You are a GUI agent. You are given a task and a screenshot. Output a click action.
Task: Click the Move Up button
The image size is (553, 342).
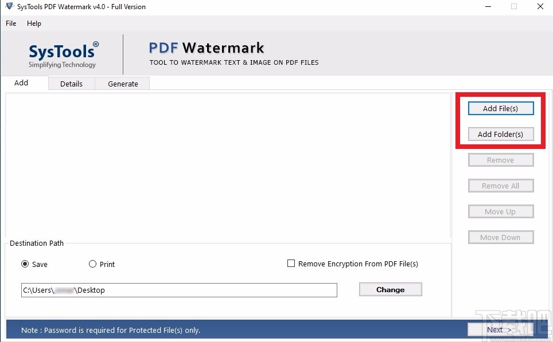pos(501,211)
